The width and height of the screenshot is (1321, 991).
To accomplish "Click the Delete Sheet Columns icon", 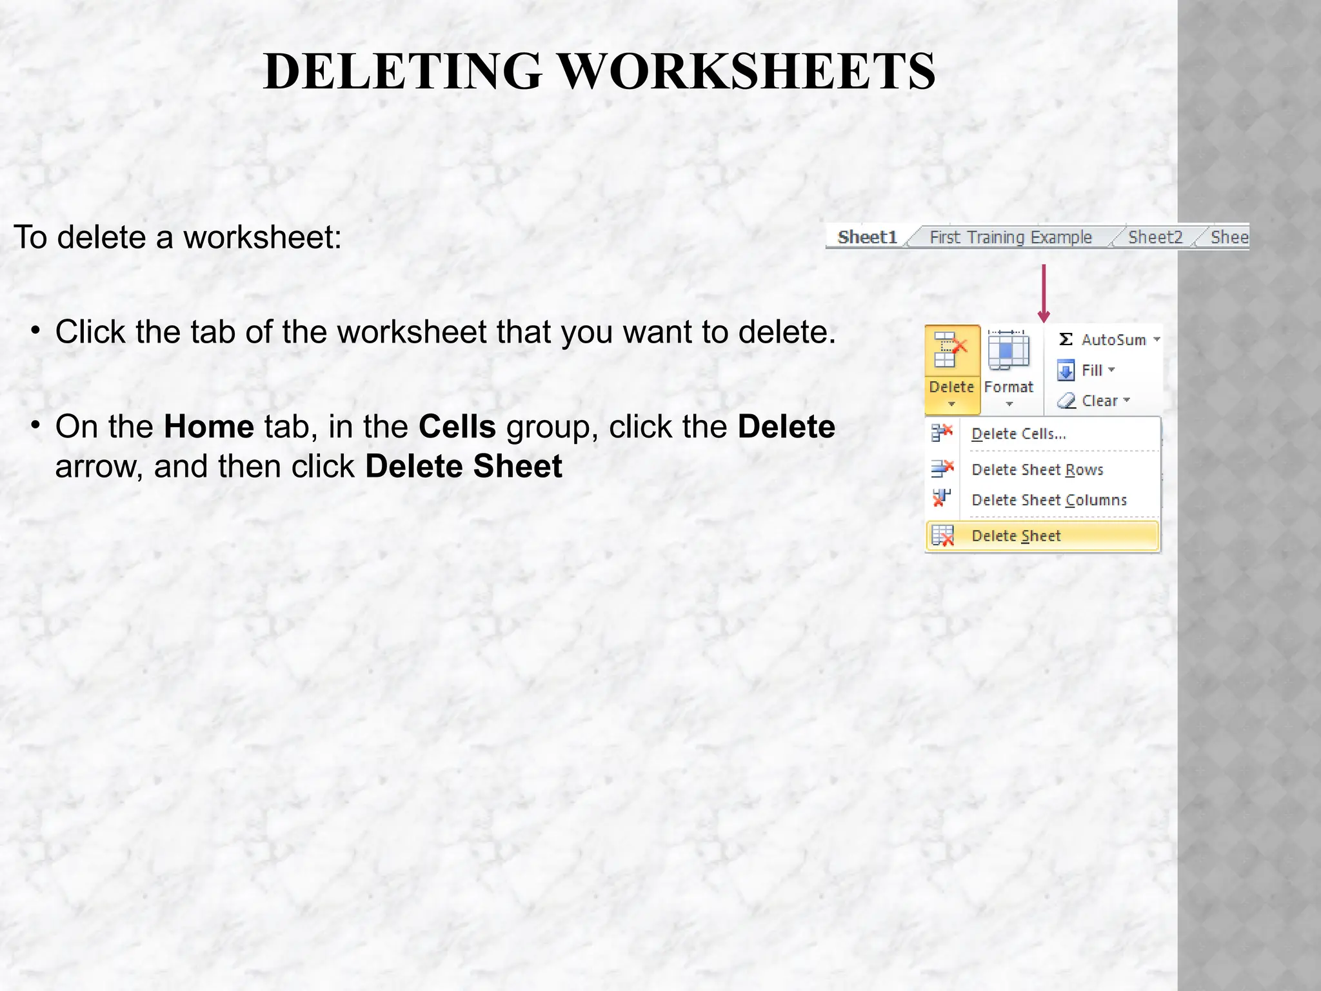I will (942, 498).
